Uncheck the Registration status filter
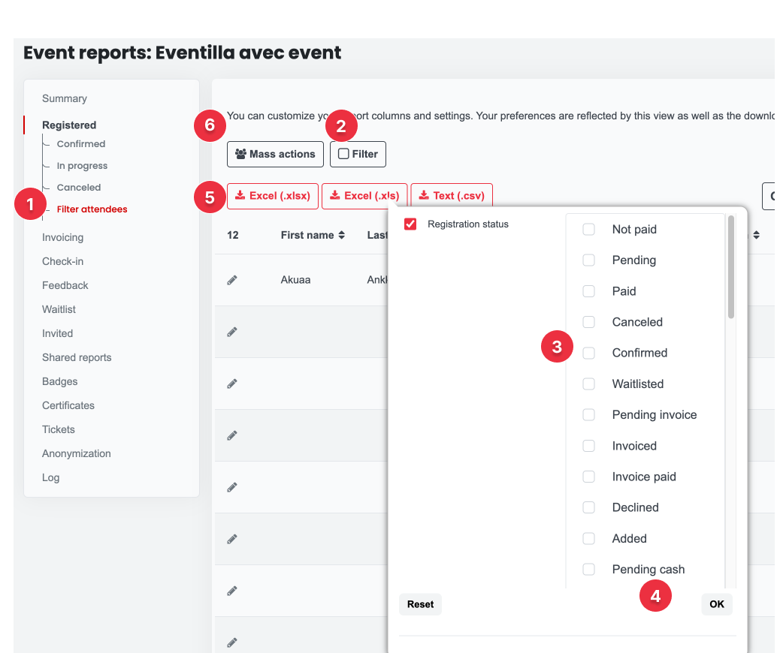780x653 pixels. pyautogui.click(x=410, y=224)
